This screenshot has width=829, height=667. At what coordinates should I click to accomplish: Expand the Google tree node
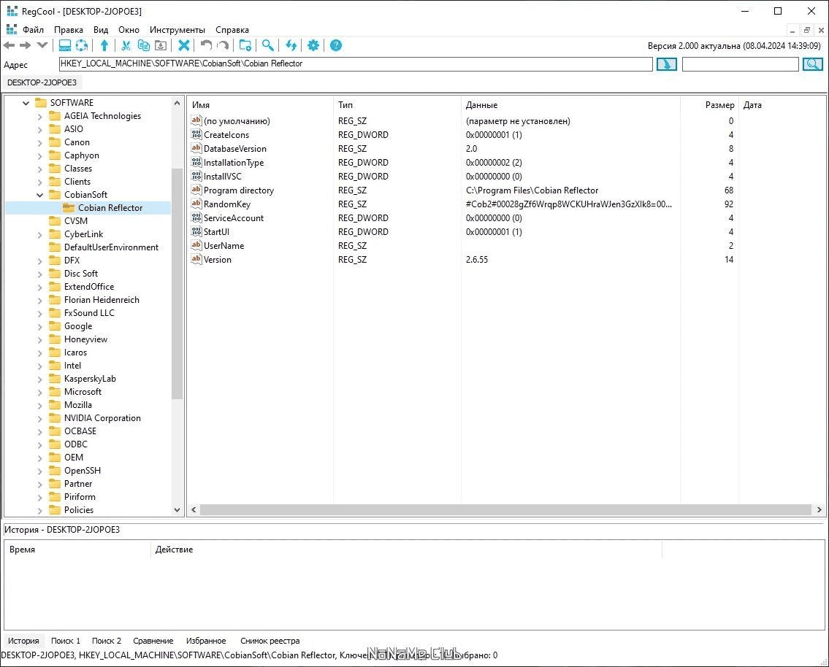point(39,326)
